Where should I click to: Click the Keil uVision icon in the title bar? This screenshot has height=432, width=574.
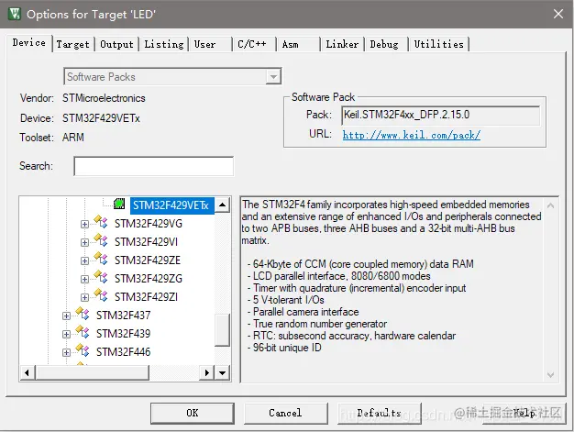pos(15,14)
